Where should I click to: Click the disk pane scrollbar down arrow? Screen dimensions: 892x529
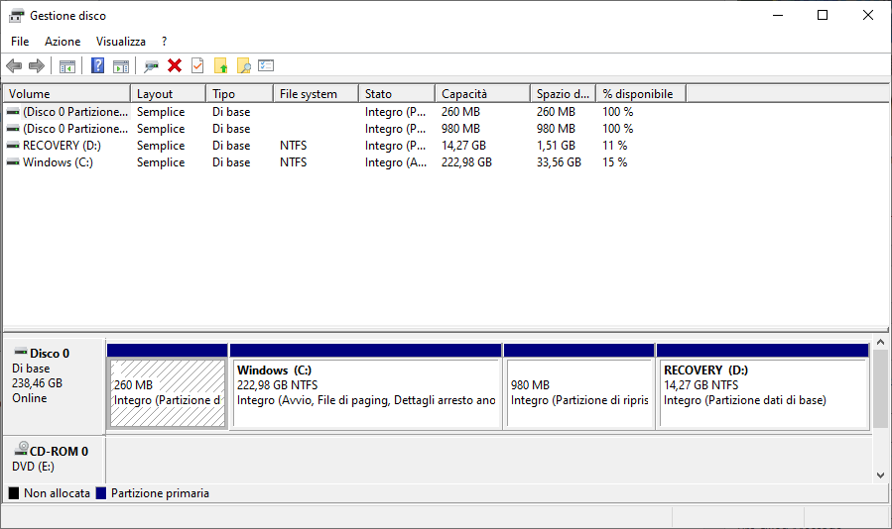point(881,476)
